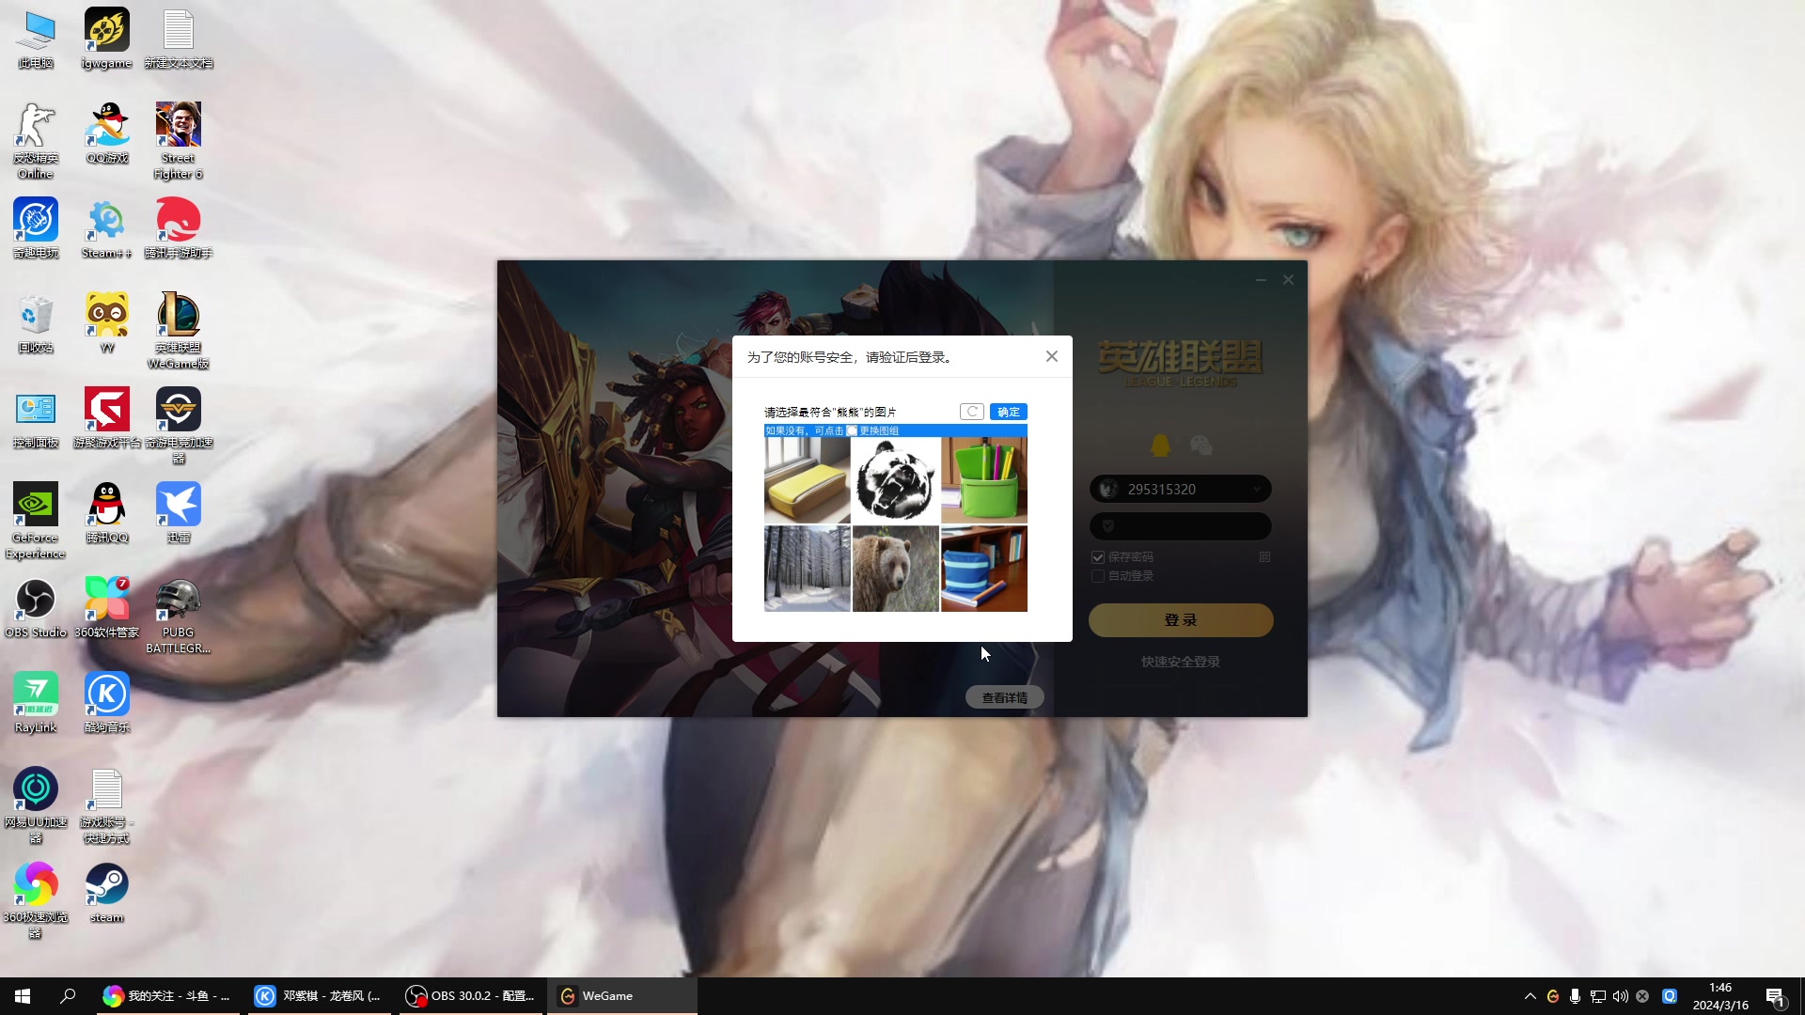
Task: Launch steam desktop shortcut
Action: [107, 894]
